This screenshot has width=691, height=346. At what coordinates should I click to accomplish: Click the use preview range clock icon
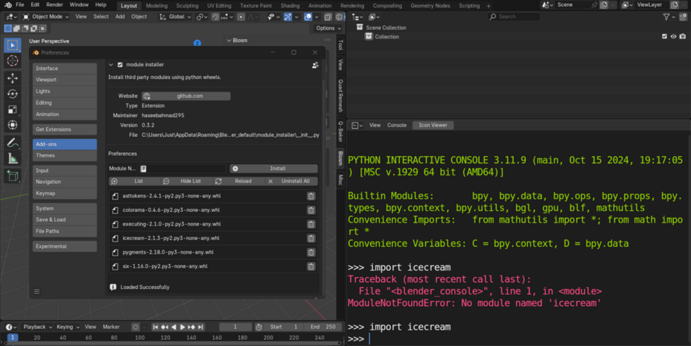(259, 327)
